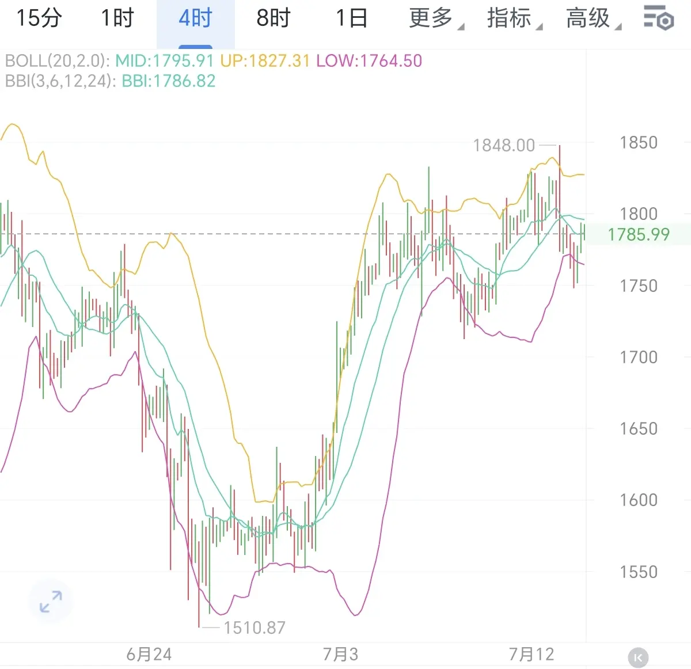Click the 7月3 date axis label
The image size is (691, 669).
point(340,655)
